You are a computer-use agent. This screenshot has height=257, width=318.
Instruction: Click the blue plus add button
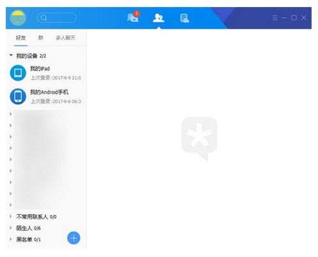74,238
